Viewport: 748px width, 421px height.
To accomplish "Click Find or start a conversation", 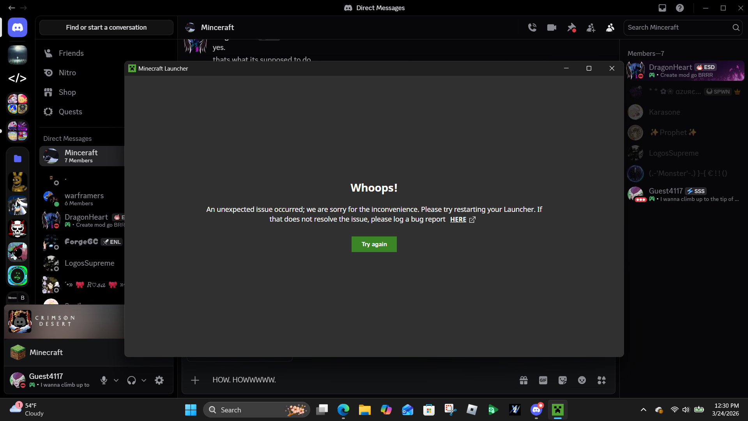I will (106, 27).
